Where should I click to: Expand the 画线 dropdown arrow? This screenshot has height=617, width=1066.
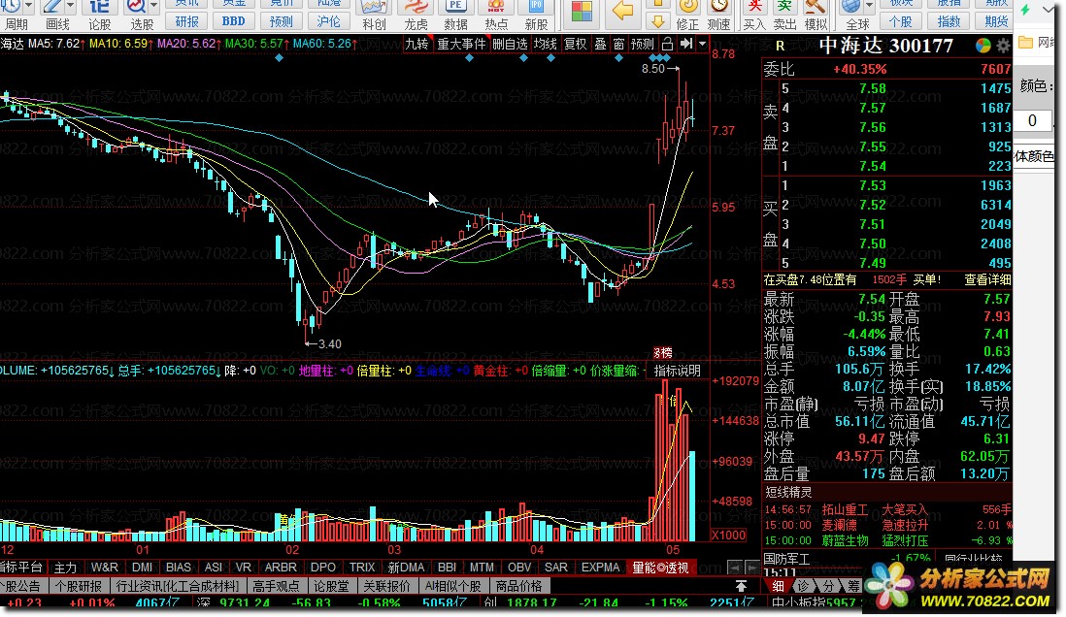[x=71, y=6]
